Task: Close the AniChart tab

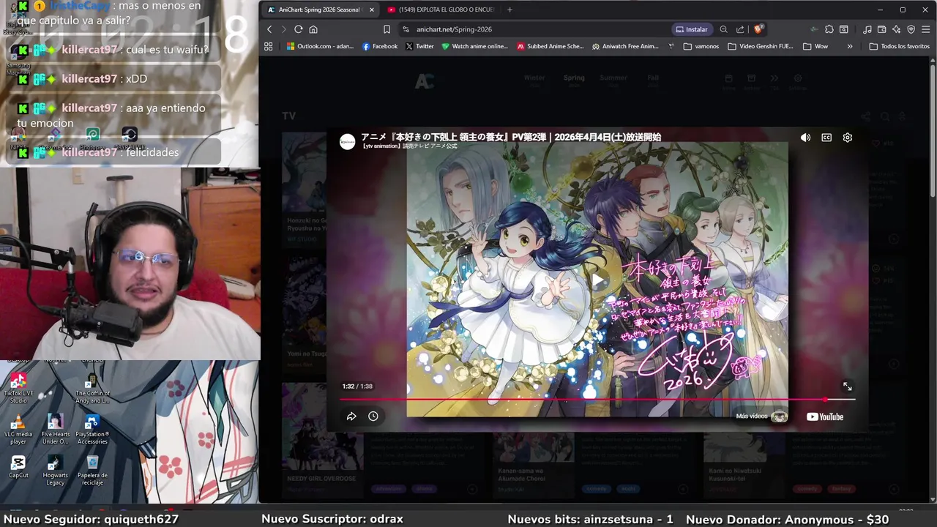Action: pyautogui.click(x=372, y=10)
